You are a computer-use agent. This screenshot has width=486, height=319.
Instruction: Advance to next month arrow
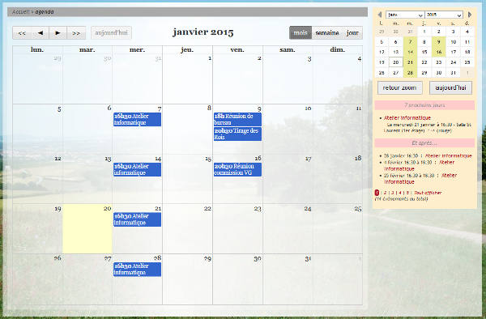58,33
